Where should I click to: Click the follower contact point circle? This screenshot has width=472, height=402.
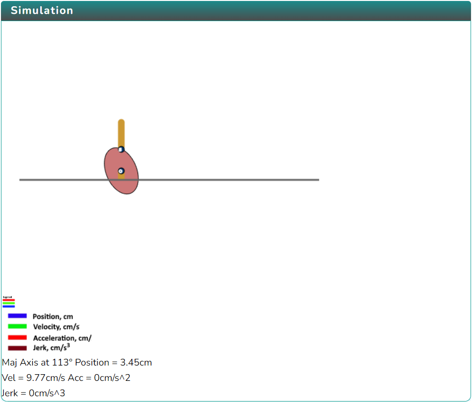(121, 150)
